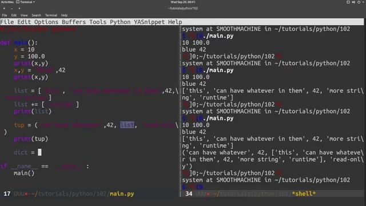The image size is (366, 206).
Task: Click the block cursor after 'dict ='
Action: click(39, 152)
